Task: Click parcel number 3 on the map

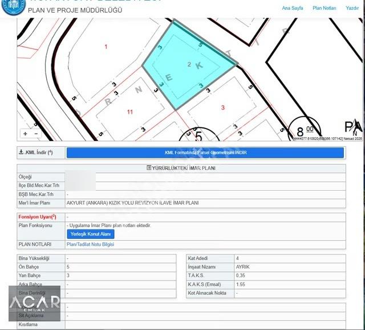Action: (223, 108)
